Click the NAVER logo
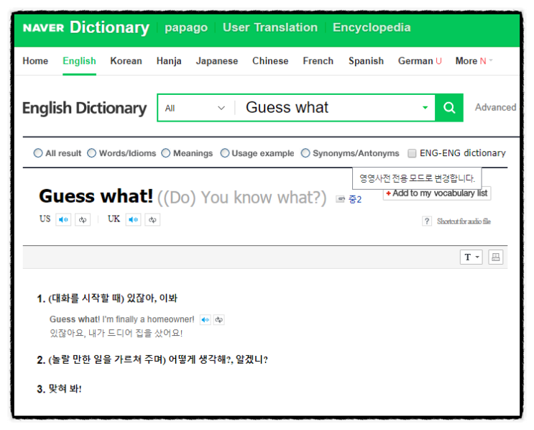The width and height of the screenshot is (534, 430). click(43, 27)
